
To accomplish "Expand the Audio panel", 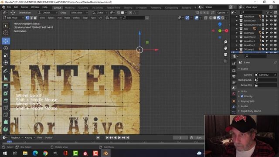I will coord(243,106).
